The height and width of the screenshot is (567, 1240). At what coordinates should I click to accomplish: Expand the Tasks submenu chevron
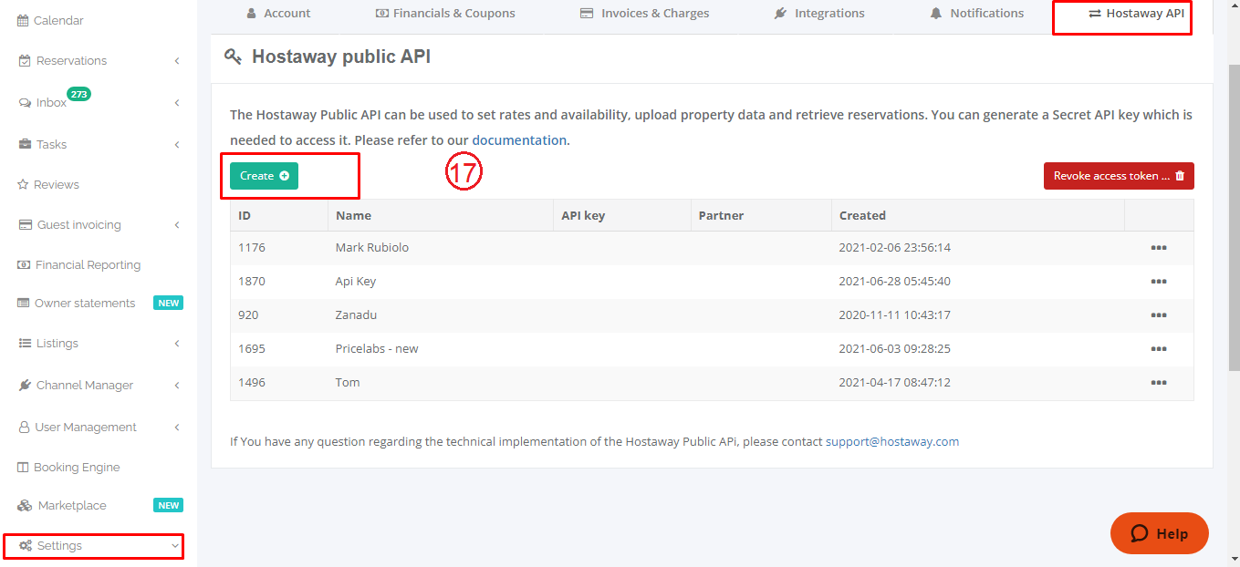(176, 144)
